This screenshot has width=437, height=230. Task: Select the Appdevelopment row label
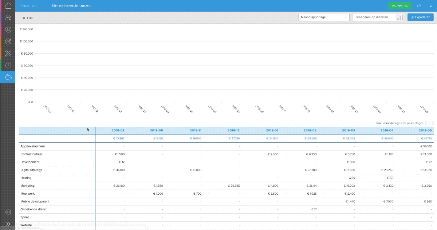(x=33, y=146)
